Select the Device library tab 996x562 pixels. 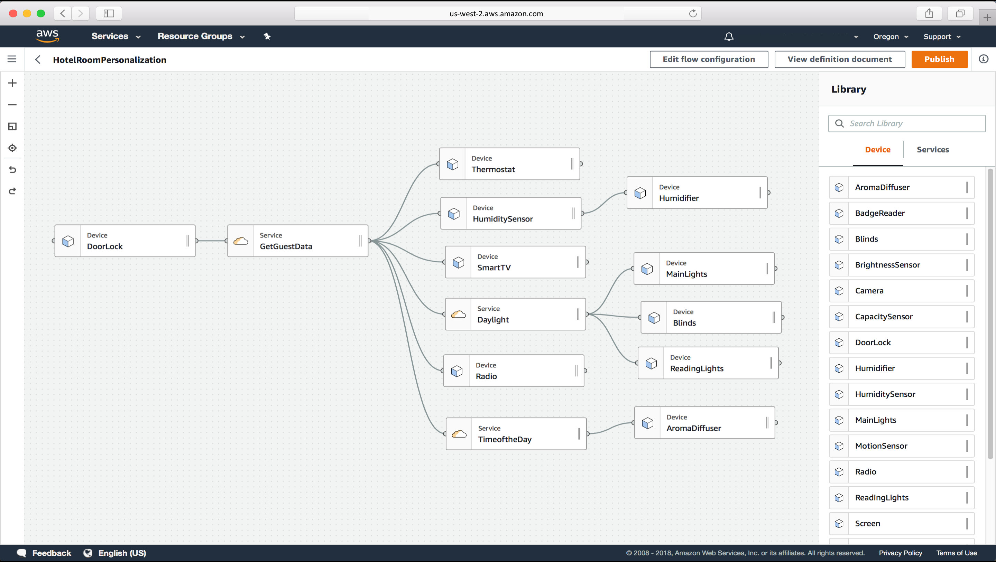tap(877, 150)
